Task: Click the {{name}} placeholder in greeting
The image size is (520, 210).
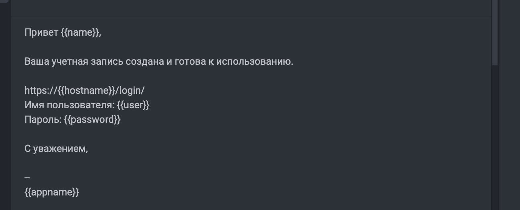Action: coord(80,32)
